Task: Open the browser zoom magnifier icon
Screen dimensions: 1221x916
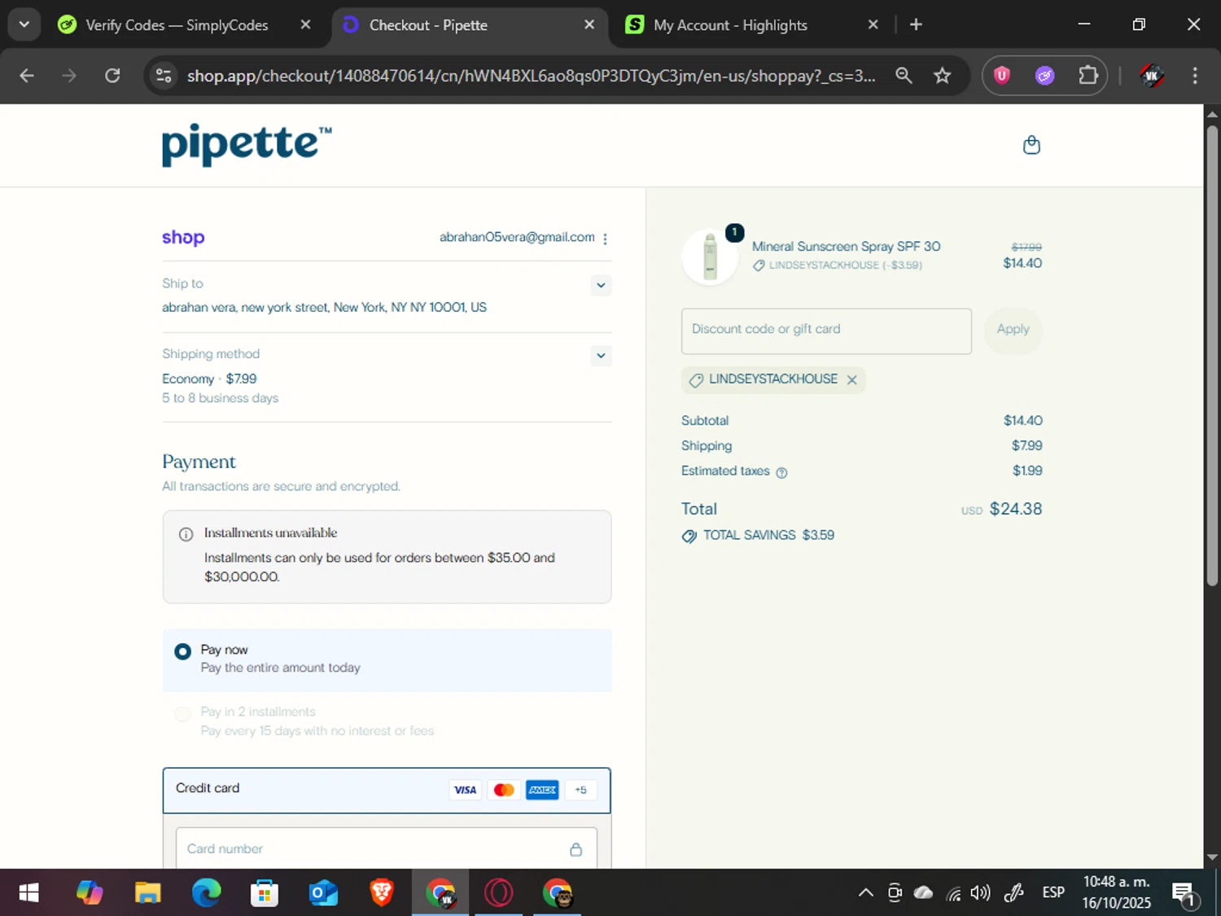Action: [x=904, y=76]
